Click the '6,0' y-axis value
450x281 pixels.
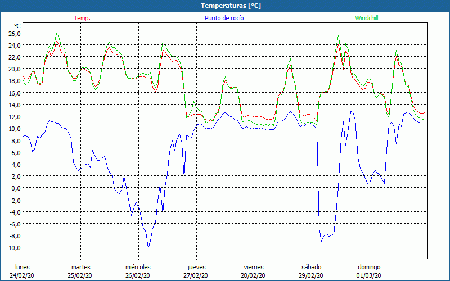(16, 152)
